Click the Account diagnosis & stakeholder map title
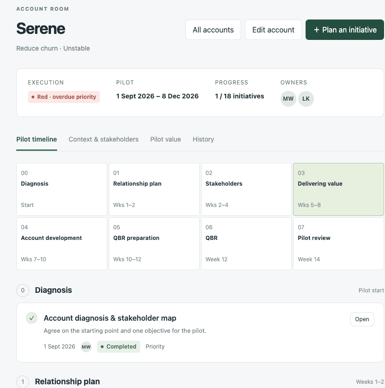The height and width of the screenshot is (388, 385). 110,318
